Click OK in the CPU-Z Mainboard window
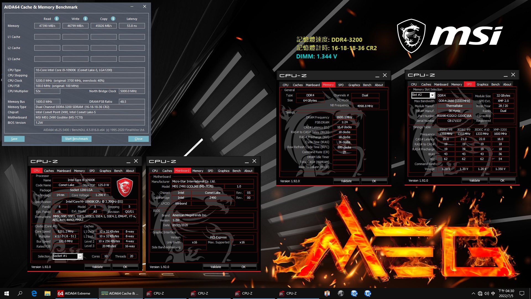The height and width of the screenshot is (299, 531). pos(243,267)
